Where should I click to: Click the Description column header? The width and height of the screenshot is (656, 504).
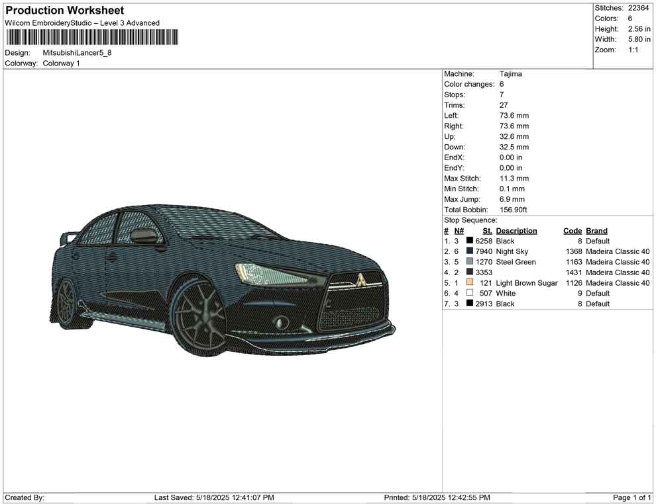point(516,231)
